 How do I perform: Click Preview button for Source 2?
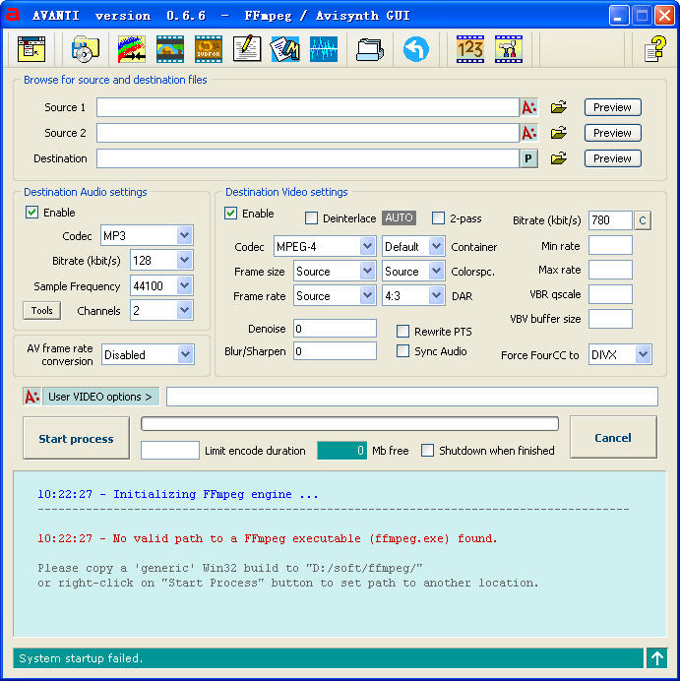pyautogui.click(x=613, y=133)
